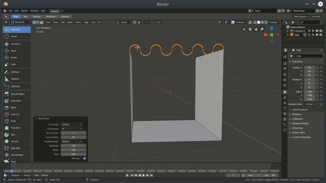This screenshot has width=326, height=183.
Task: Toggle X-ray display in viewport header
Action: pos(250,22)
